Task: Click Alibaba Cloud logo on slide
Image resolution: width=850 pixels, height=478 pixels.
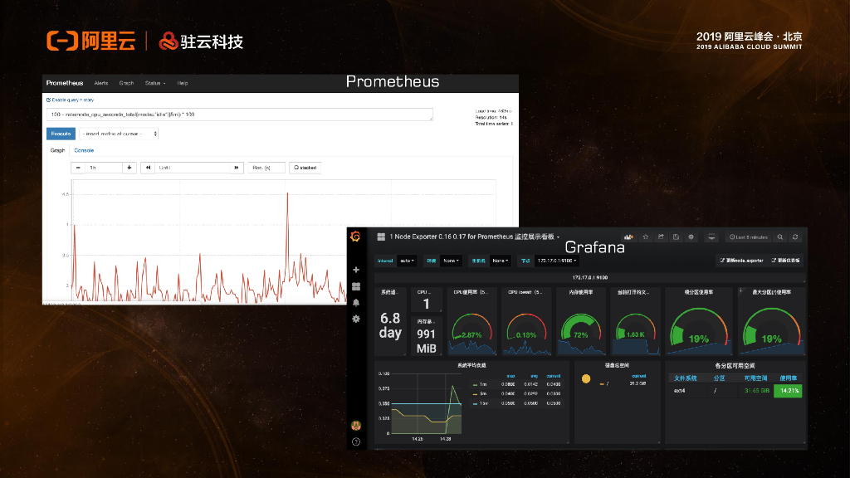Action: pyautogui.click(x=91, y=41)
